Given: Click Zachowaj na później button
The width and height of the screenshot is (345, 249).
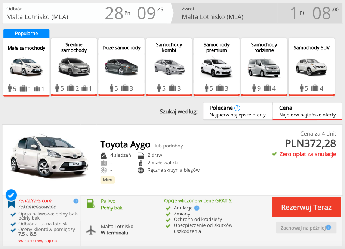Looking at the screenshot, I should point(306,228).
